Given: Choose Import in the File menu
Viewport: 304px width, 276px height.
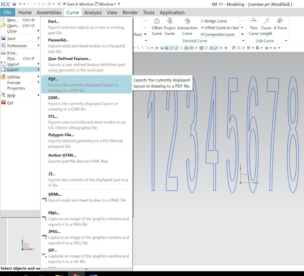Looking at the screenshot, I should click(20, 64).
